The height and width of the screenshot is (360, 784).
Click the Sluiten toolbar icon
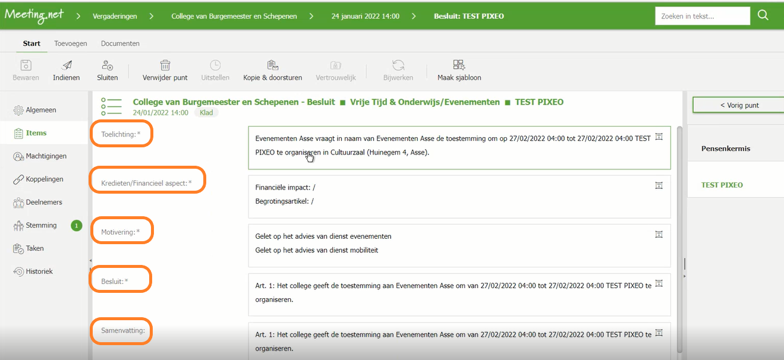click(108, 65)
